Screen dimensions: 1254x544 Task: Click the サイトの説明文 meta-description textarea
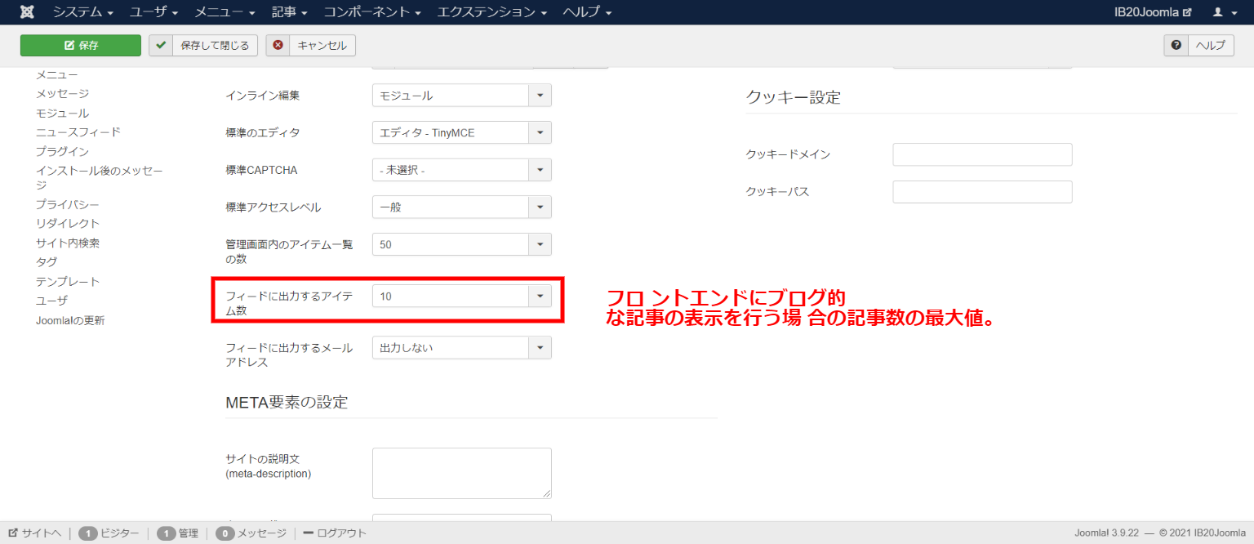pyautogui.click(x=461, y=473)
